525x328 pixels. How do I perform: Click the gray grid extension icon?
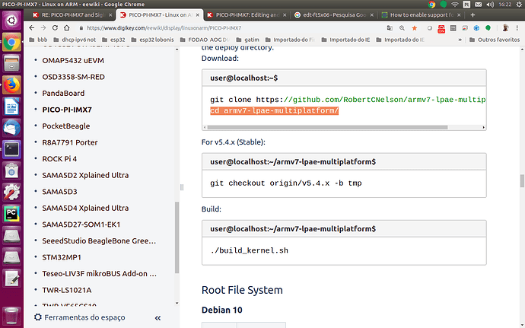click(453, 28)
